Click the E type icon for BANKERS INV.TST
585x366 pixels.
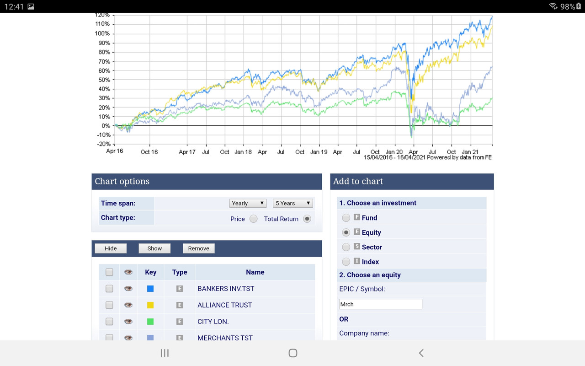tap(180, 289)
